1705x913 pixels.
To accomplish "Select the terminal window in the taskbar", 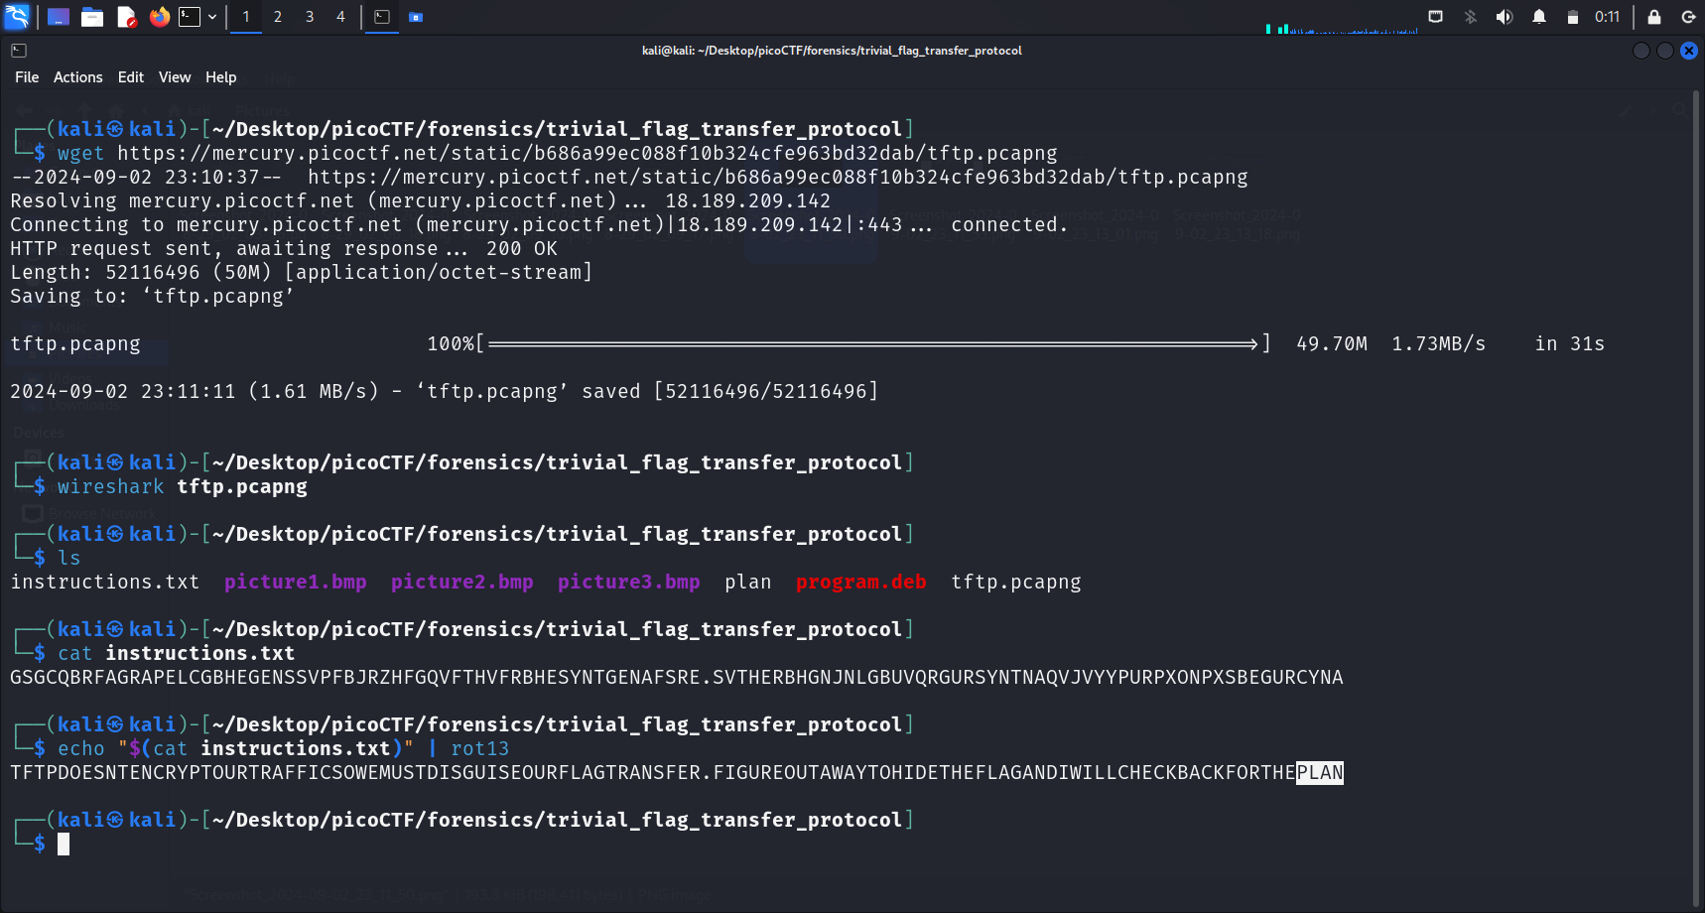I will click(x=382, y=17).
